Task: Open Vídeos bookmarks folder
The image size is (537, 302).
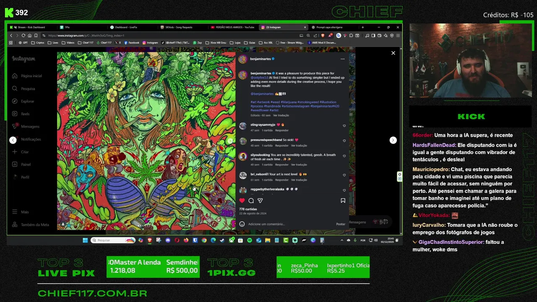Action: [68, 43]
